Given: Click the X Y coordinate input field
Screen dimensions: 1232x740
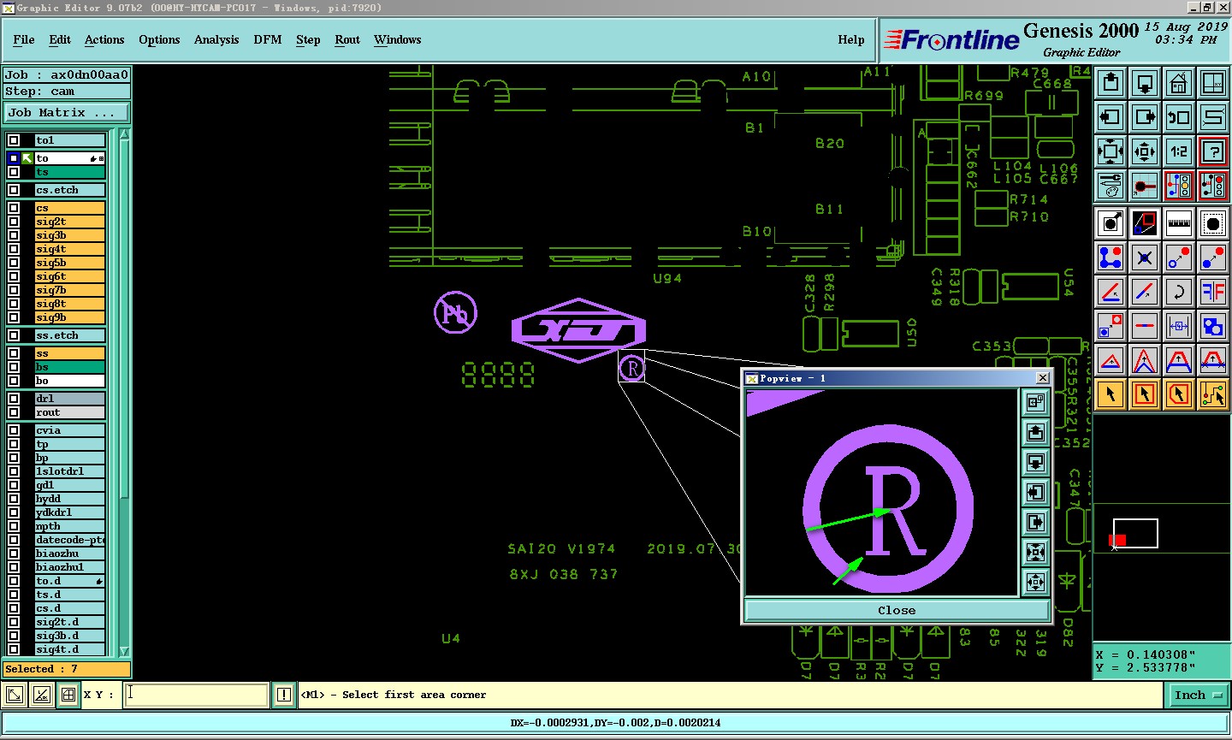Looking at the screenshot, I should [197, 695].
